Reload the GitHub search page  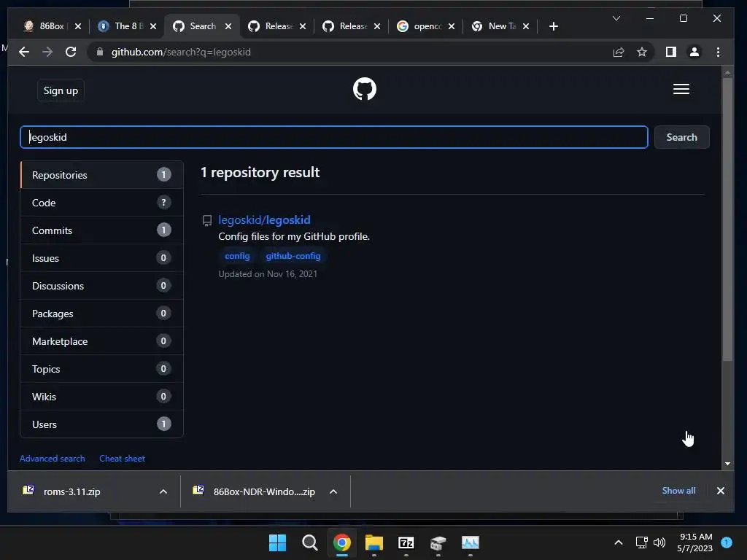click(71, 52)
